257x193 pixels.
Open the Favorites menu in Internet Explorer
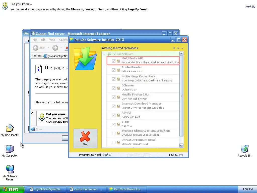click(x=63, y=40)
